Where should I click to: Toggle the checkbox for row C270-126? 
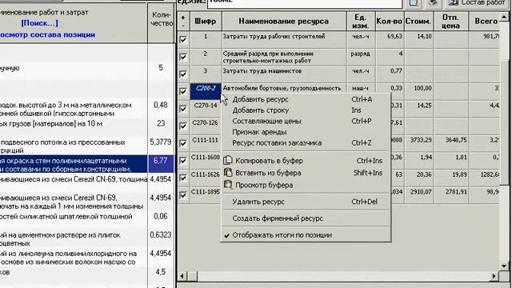183,126
